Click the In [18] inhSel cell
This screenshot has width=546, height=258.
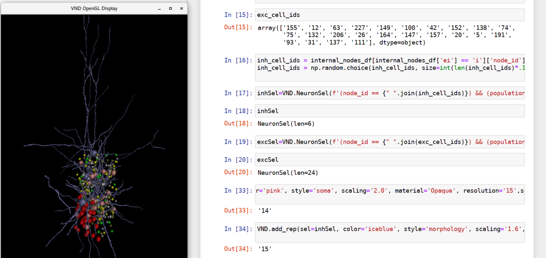390,111
